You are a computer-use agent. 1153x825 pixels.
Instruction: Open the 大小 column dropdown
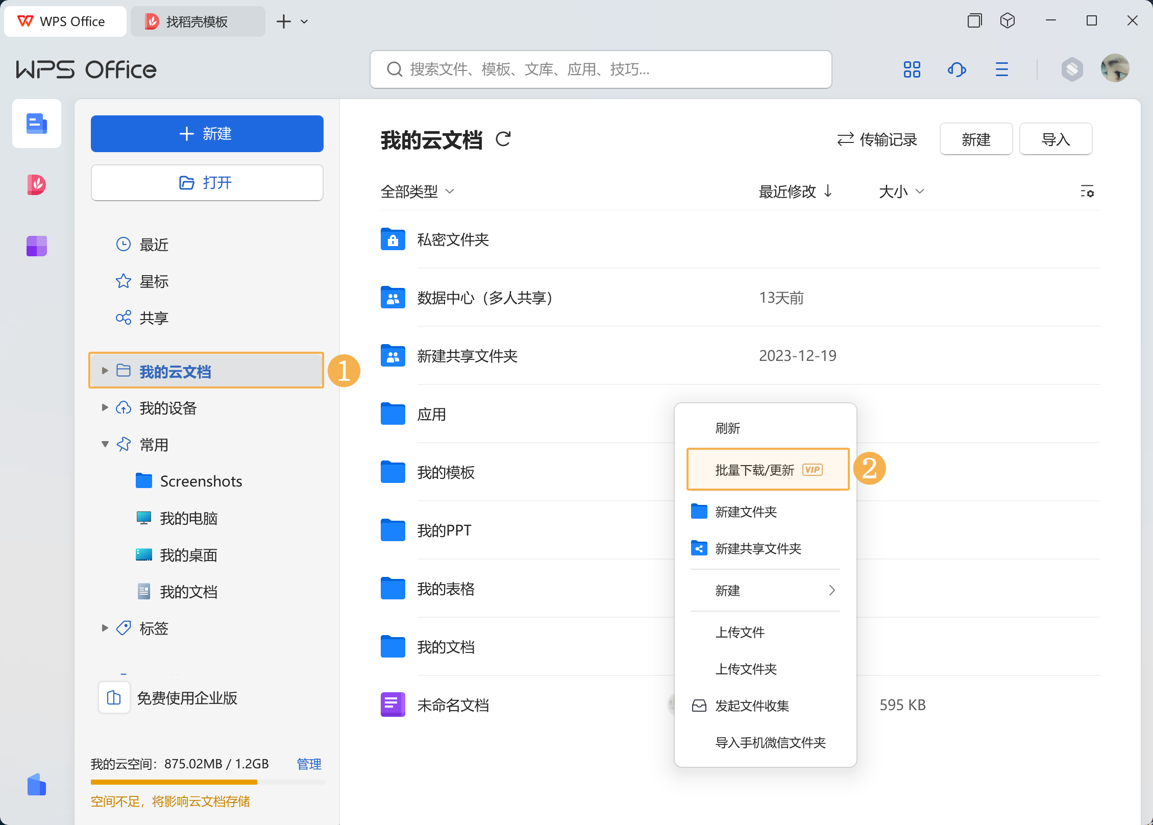click(x=901, y=192)
